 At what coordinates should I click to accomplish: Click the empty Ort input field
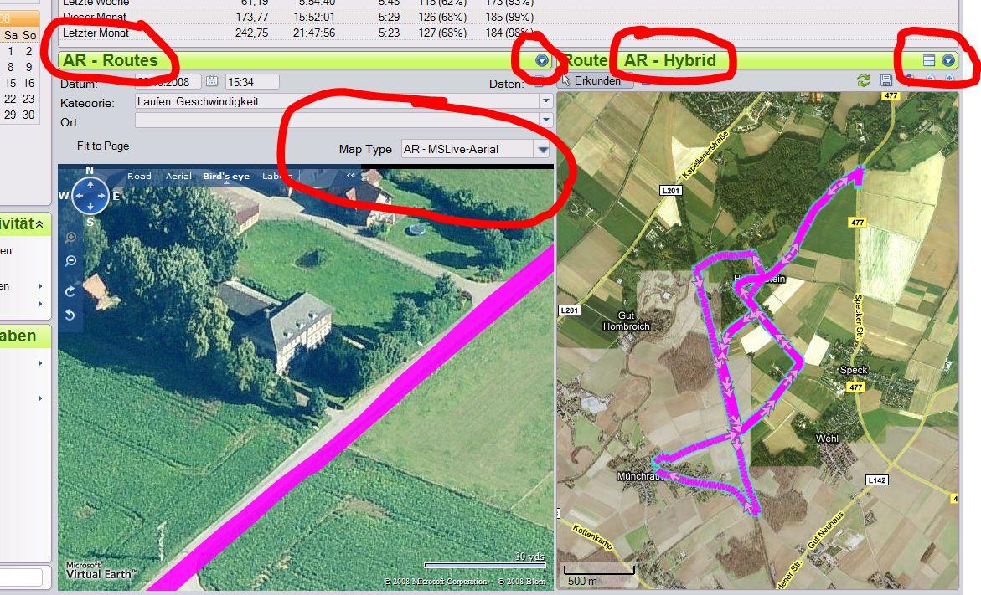pyautogui.click(x=338, y=120)
